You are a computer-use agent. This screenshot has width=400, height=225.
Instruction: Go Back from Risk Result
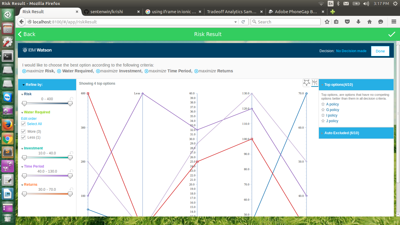(27, 34)
